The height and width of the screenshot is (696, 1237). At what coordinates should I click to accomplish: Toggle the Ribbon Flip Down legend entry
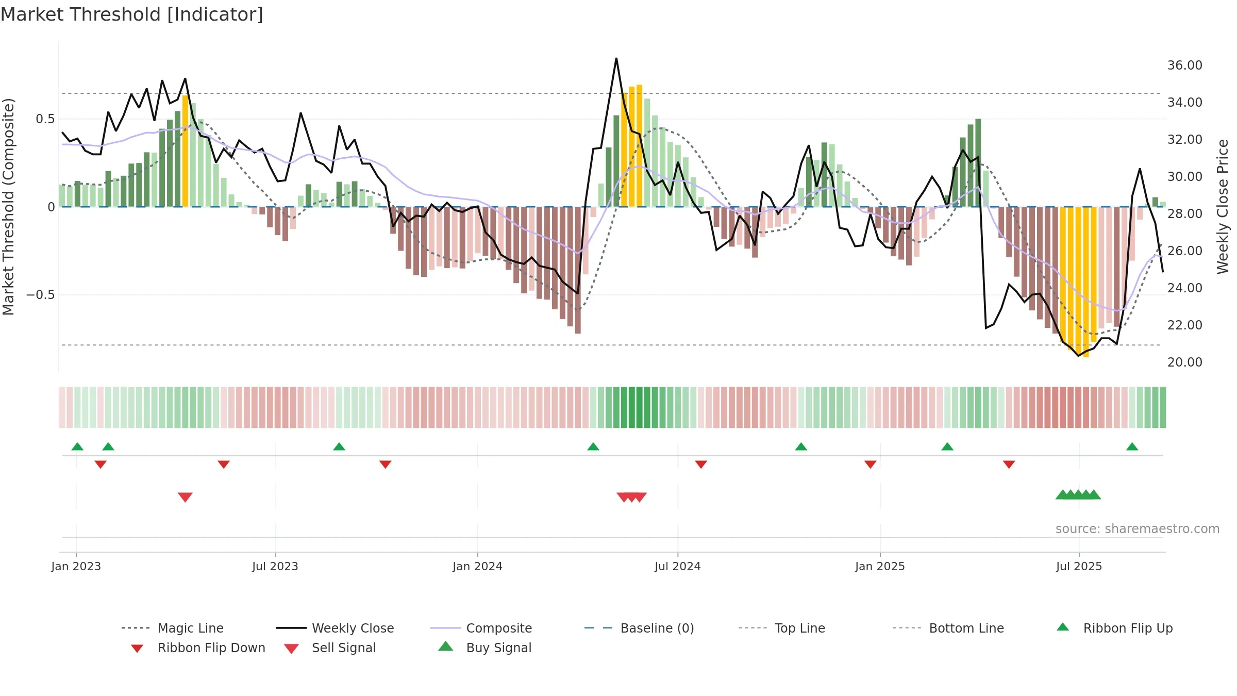pyautogui.click(x=198, y=648)
